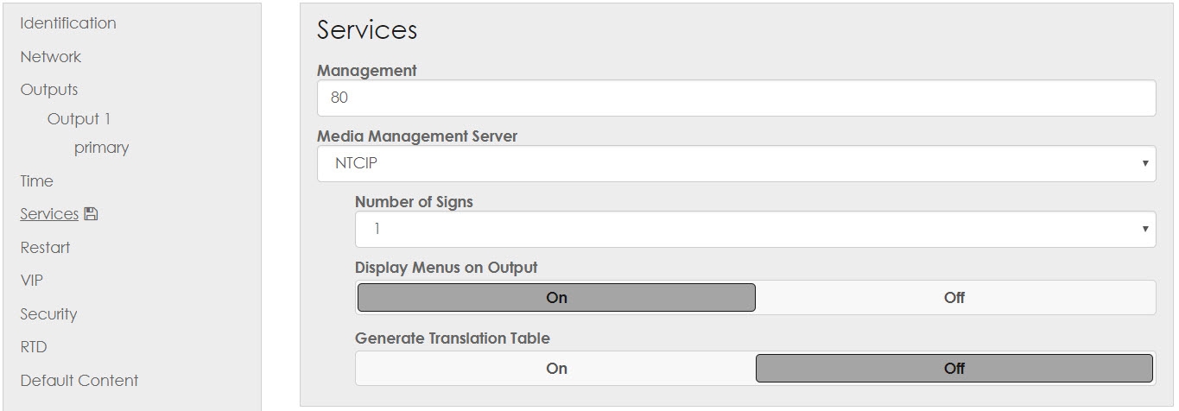Image resolution: width=1179 pixels, height=411 pixels.
Task: Open the Identification settings page
Action: coord(68,23)
